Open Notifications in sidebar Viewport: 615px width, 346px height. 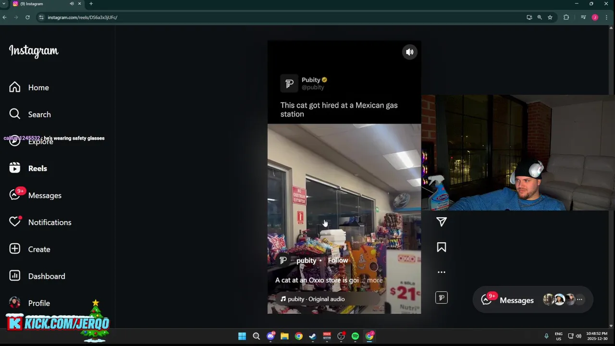40,222
